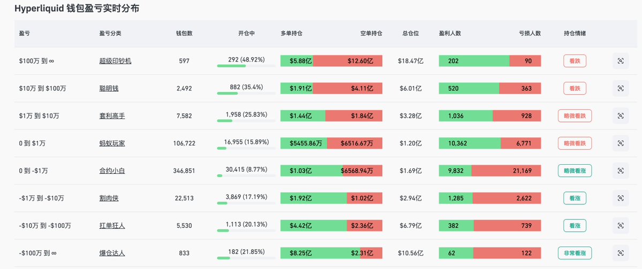
Task: Click the 盈利人数 column header
Action: click(450, 34)
